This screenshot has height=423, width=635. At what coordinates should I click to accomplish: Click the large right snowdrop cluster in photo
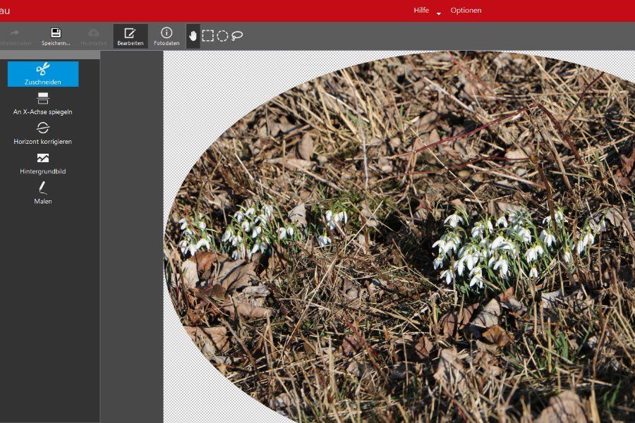pos(506,249)
